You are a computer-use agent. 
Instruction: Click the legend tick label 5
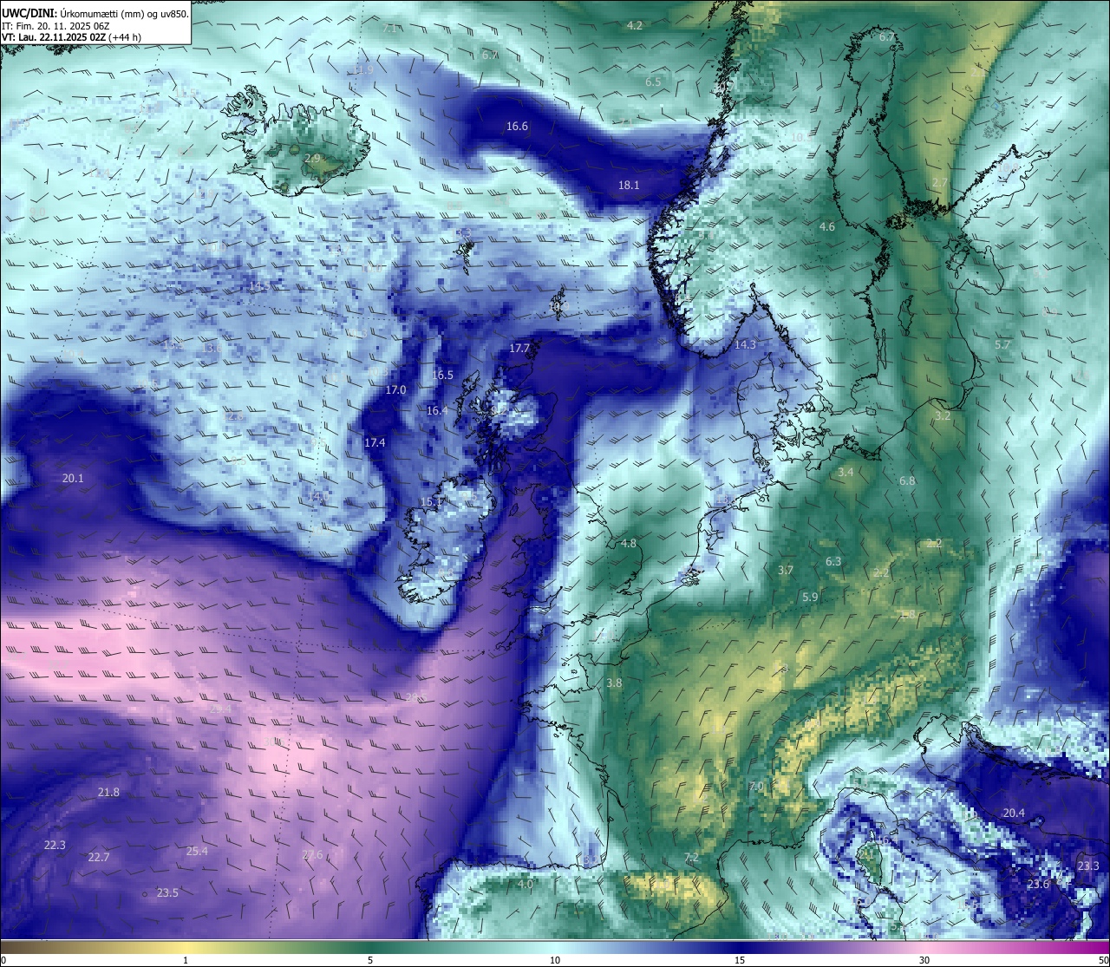click(x=370, y=960)
